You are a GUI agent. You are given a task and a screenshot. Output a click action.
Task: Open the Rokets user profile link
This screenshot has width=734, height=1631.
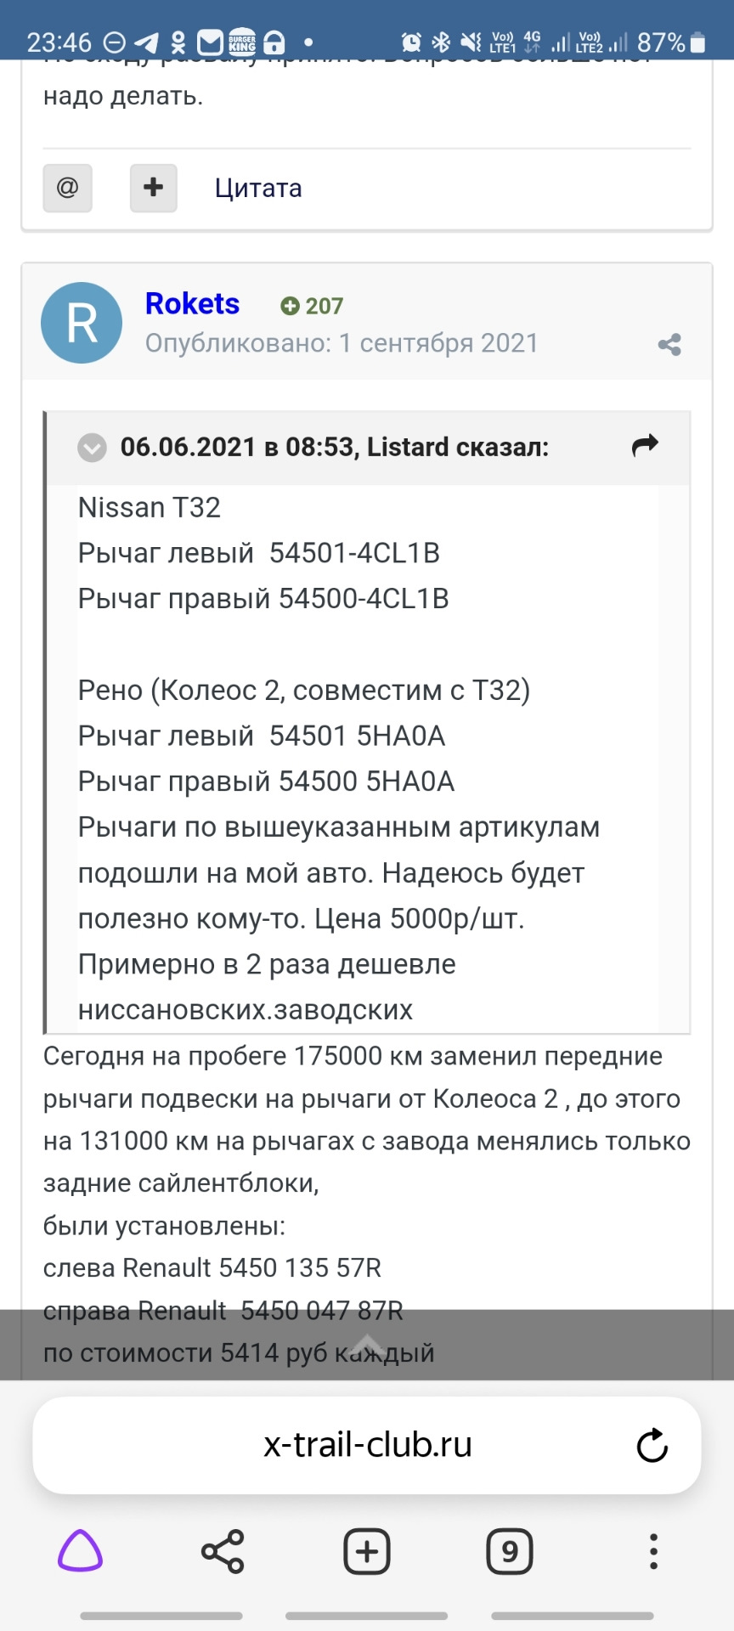pos(192,303)
